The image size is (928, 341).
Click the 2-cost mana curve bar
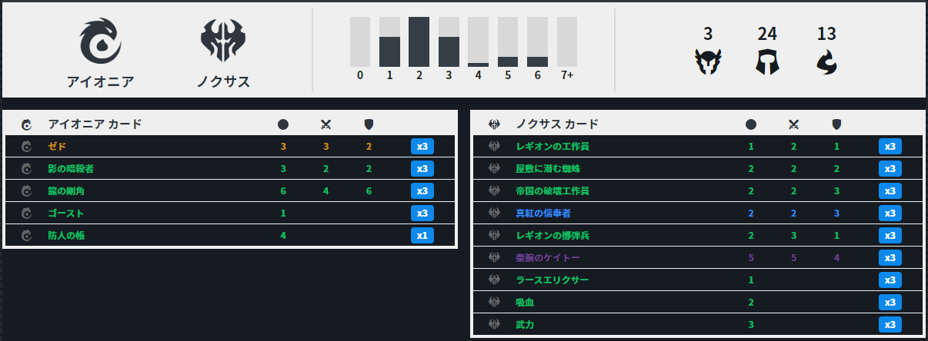[419, 42]
